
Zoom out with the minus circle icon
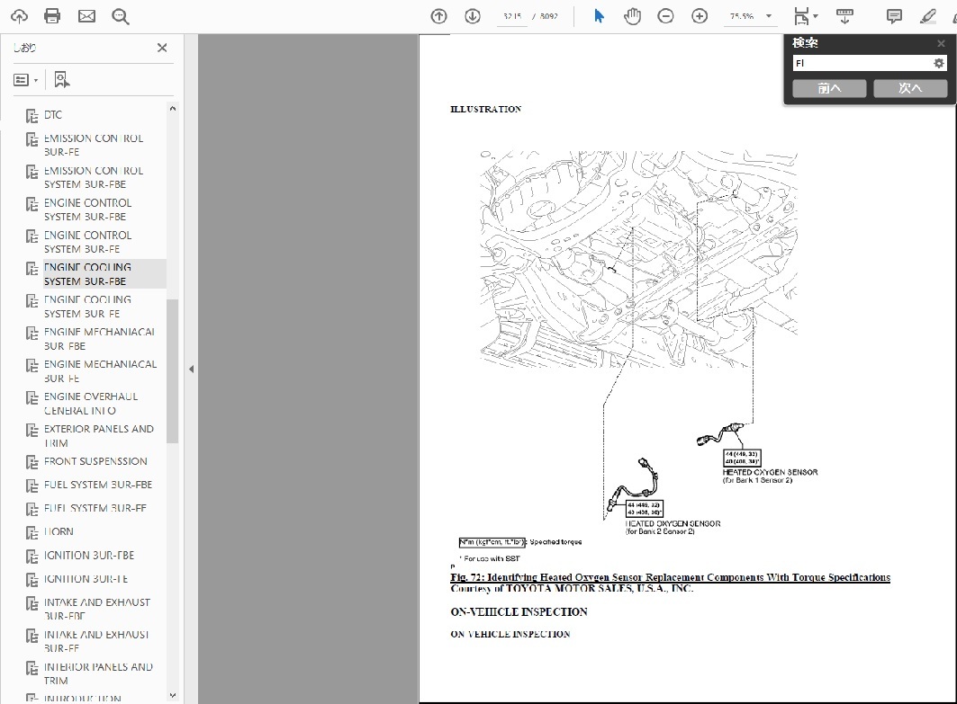coord(665,16)
